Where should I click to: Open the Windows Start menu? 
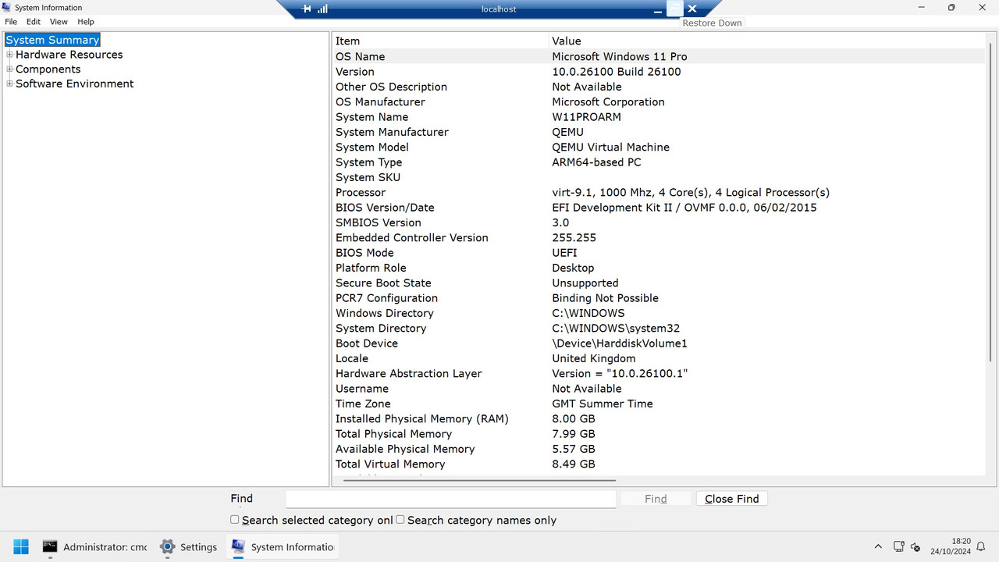tap(21, 546)
